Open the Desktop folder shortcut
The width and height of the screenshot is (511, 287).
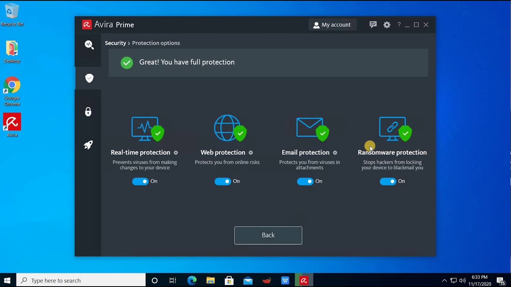[x=12, y=52]
